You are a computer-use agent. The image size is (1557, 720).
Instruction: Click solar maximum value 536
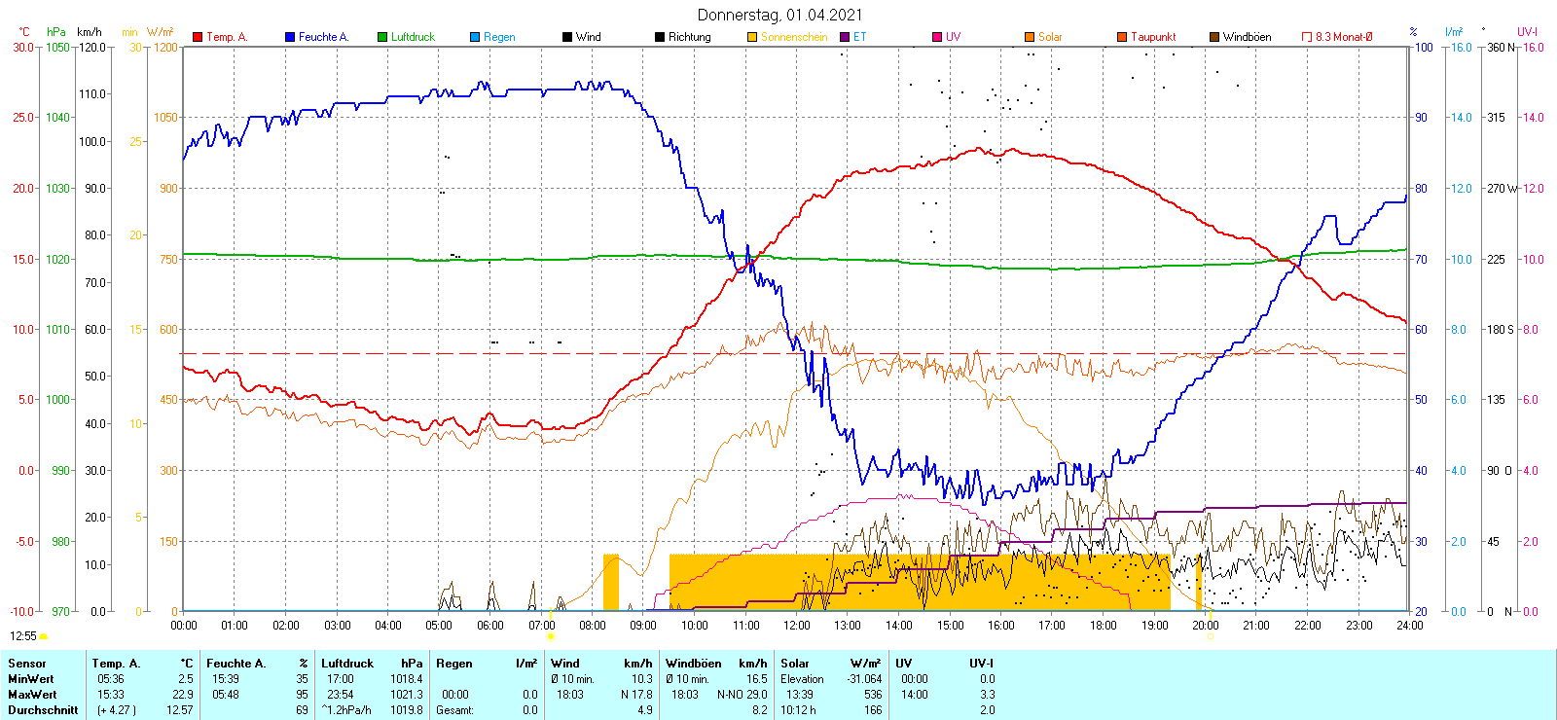pyautogui.click(x=873, y=695)
